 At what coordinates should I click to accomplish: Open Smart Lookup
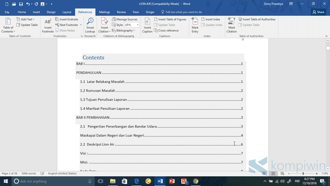(90, 25)
